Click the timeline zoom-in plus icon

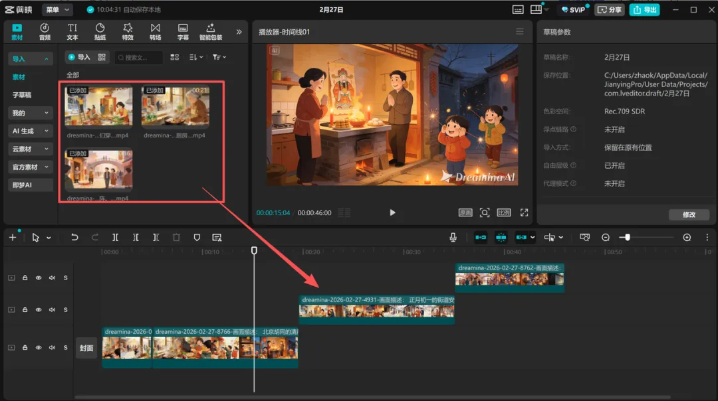[687, 237]
